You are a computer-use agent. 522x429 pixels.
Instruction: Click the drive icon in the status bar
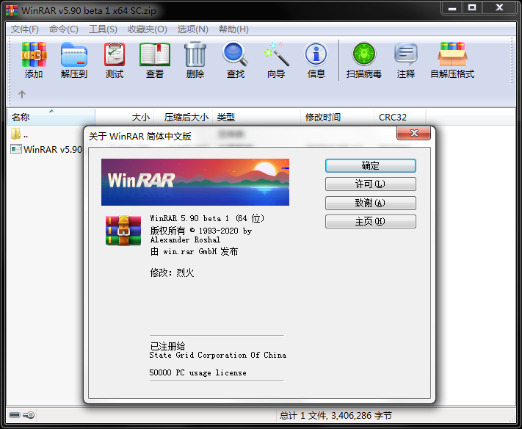pyautogui.click(x=15, y=415)
